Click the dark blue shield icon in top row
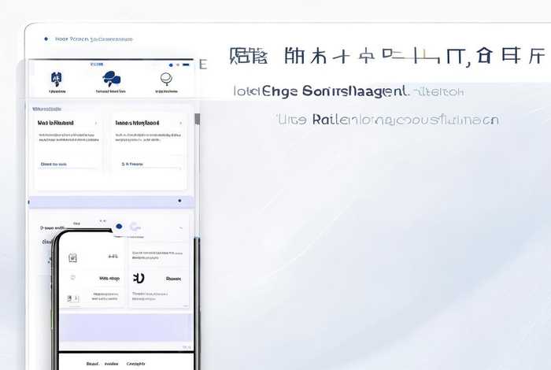 coord(56,78)
